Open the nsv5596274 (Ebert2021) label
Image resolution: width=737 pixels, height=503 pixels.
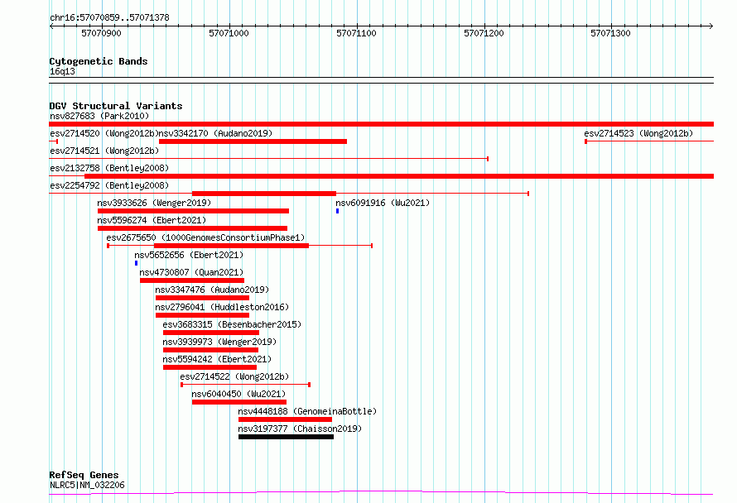[x=152, y=220]
